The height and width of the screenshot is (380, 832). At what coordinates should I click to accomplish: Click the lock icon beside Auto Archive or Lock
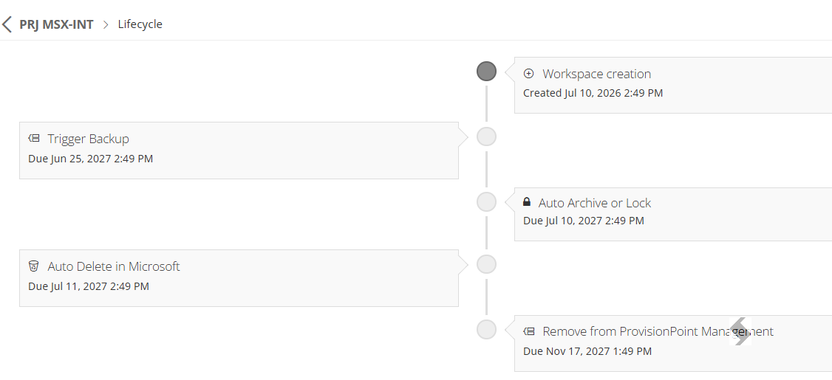pyautogui.click(x=526, y=202)
